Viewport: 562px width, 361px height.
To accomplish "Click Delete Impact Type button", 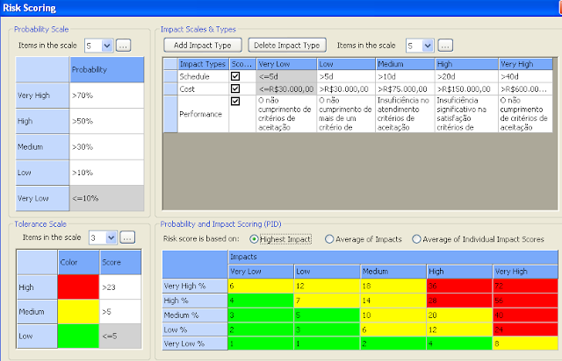I will click(287, 46).
